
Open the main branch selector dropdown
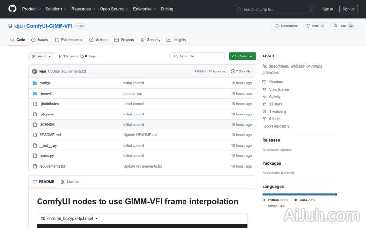[41, 56]
